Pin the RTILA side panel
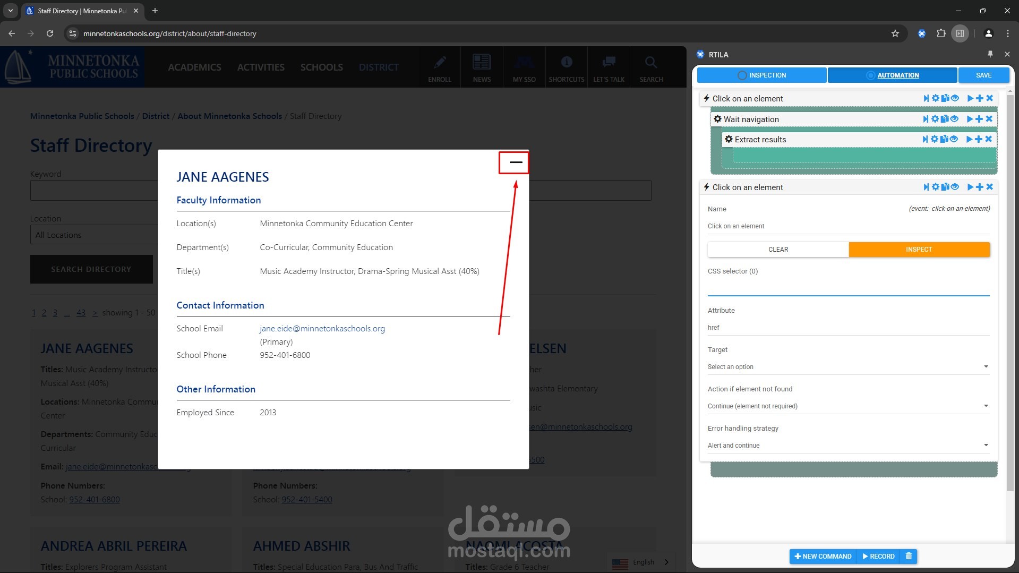 click(x=990, y=54)
